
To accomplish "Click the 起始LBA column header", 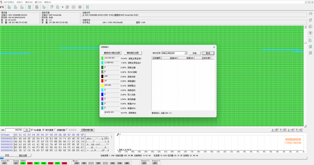I will click(x=170, y=58).
